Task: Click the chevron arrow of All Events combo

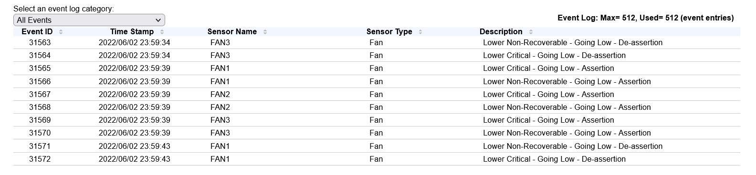Action: 158,20
